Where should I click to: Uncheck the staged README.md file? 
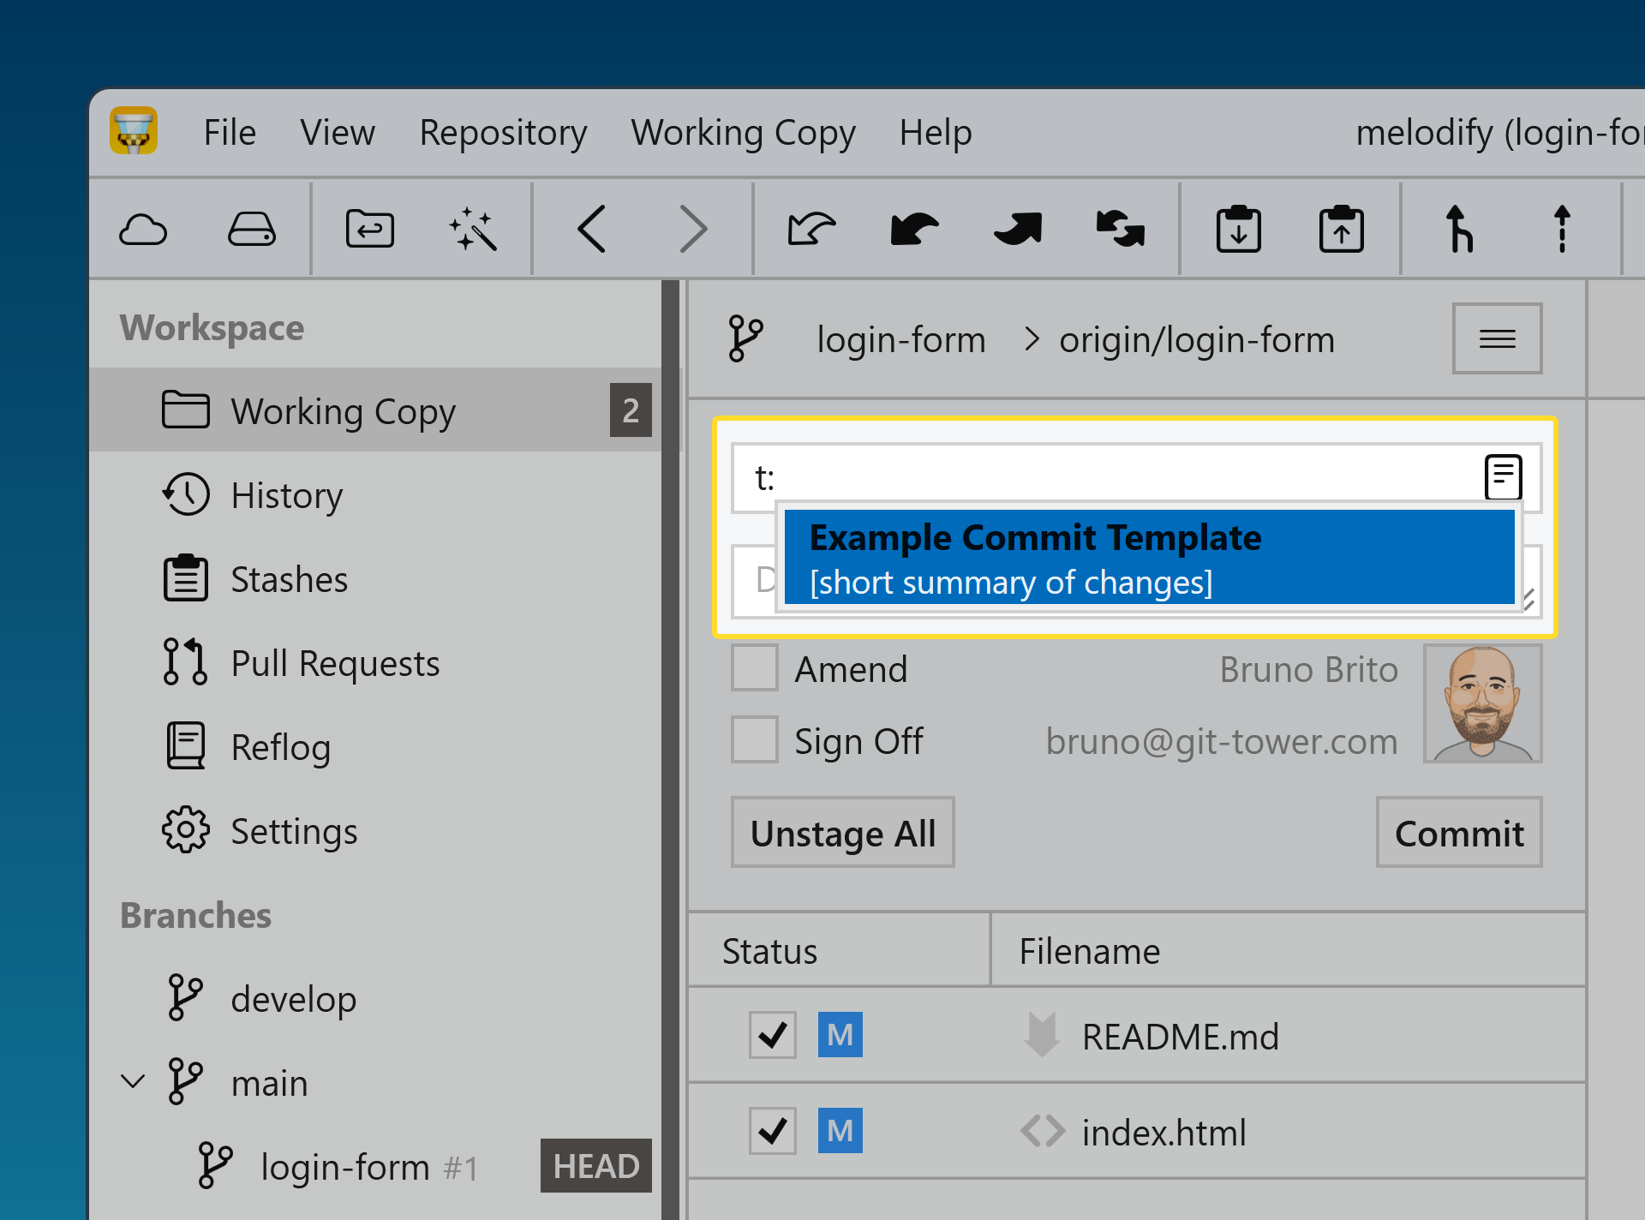[x=772, y=1035]
